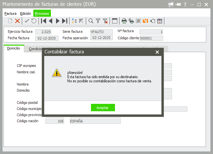Switch to the Domicilio tab
The image size is (213, 154).
coord(14,49)
